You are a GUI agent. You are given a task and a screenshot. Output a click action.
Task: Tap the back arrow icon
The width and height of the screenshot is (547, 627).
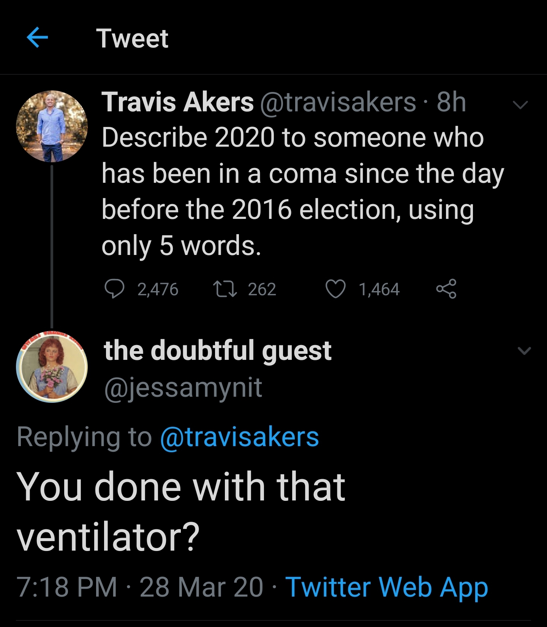[x=38, y=38]
